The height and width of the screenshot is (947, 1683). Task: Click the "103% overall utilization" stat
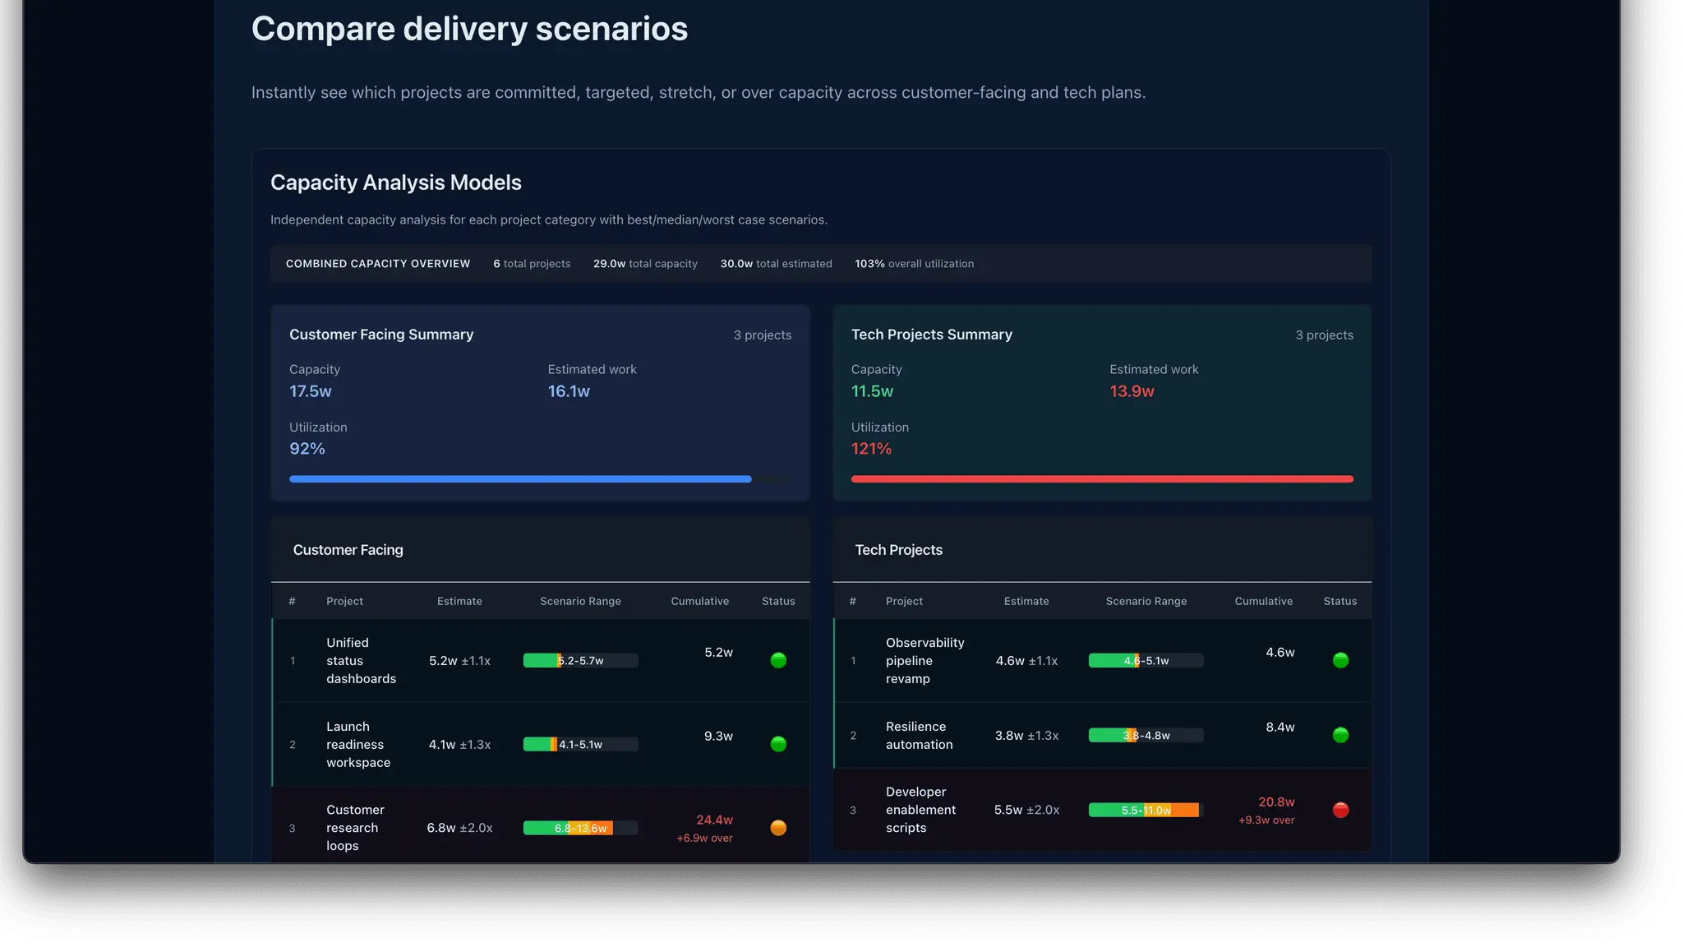coord(914,264)
